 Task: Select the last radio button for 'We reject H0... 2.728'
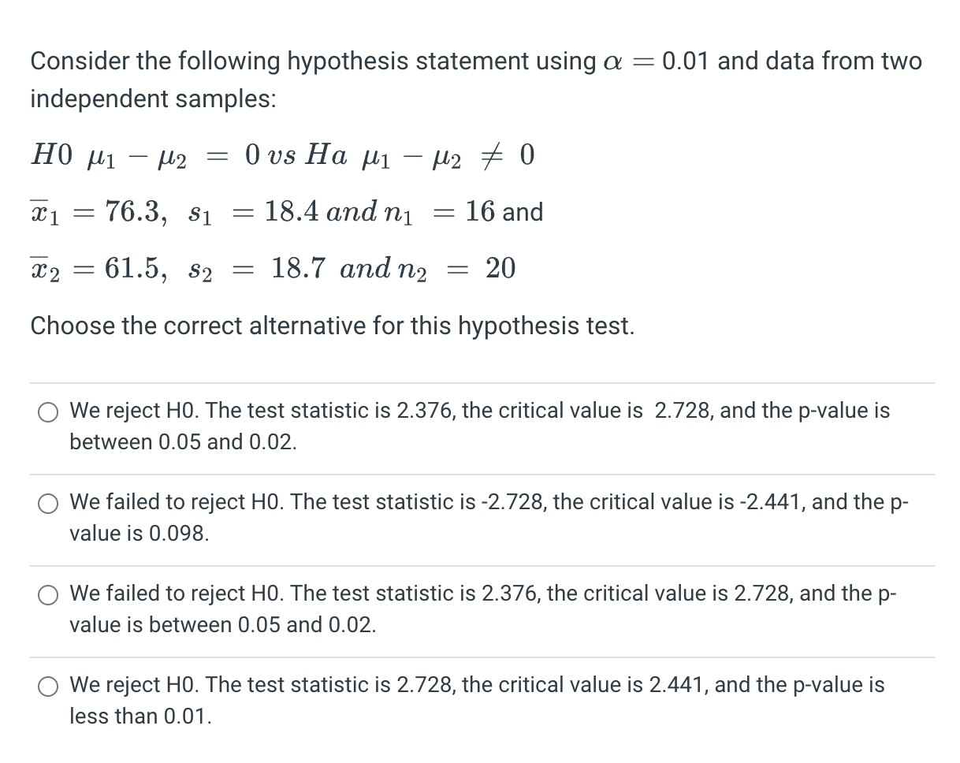(47, 687)
